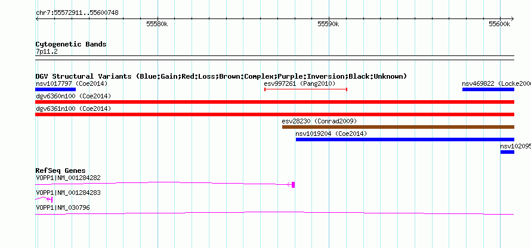Open the VOPP1|NM_001284283 transcript label
The image size is (531, 248).
[x=68, y=193]
